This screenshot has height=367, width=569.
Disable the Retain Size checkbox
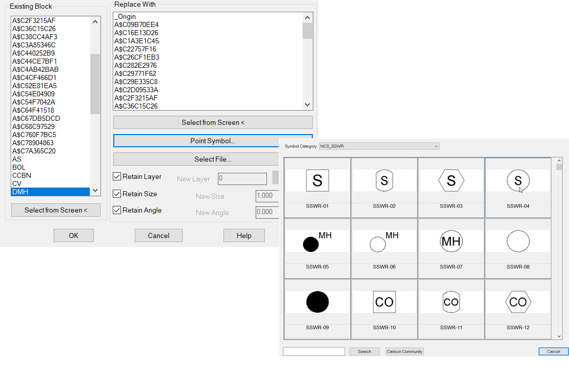117,194
